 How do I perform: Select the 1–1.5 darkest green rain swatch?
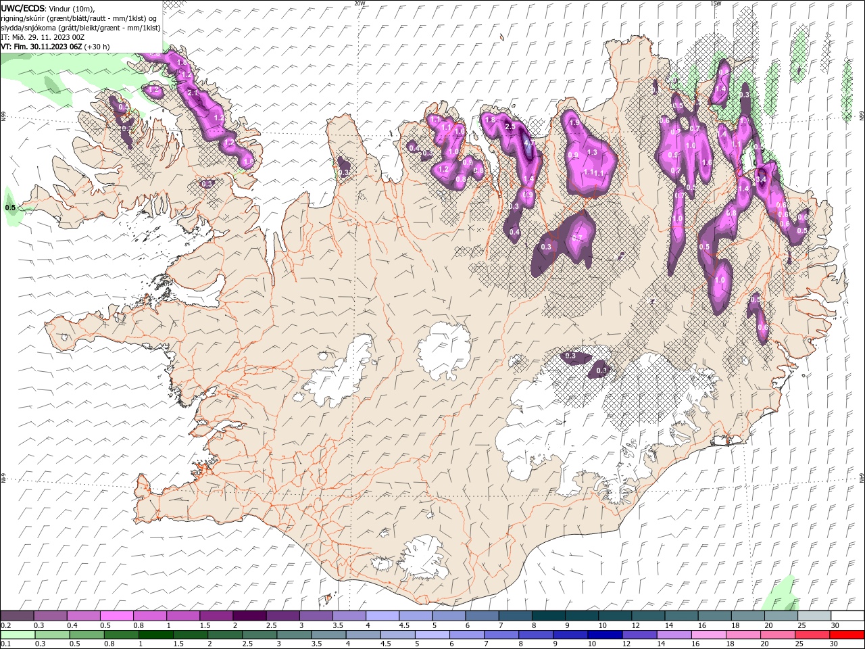pos(155,635)
